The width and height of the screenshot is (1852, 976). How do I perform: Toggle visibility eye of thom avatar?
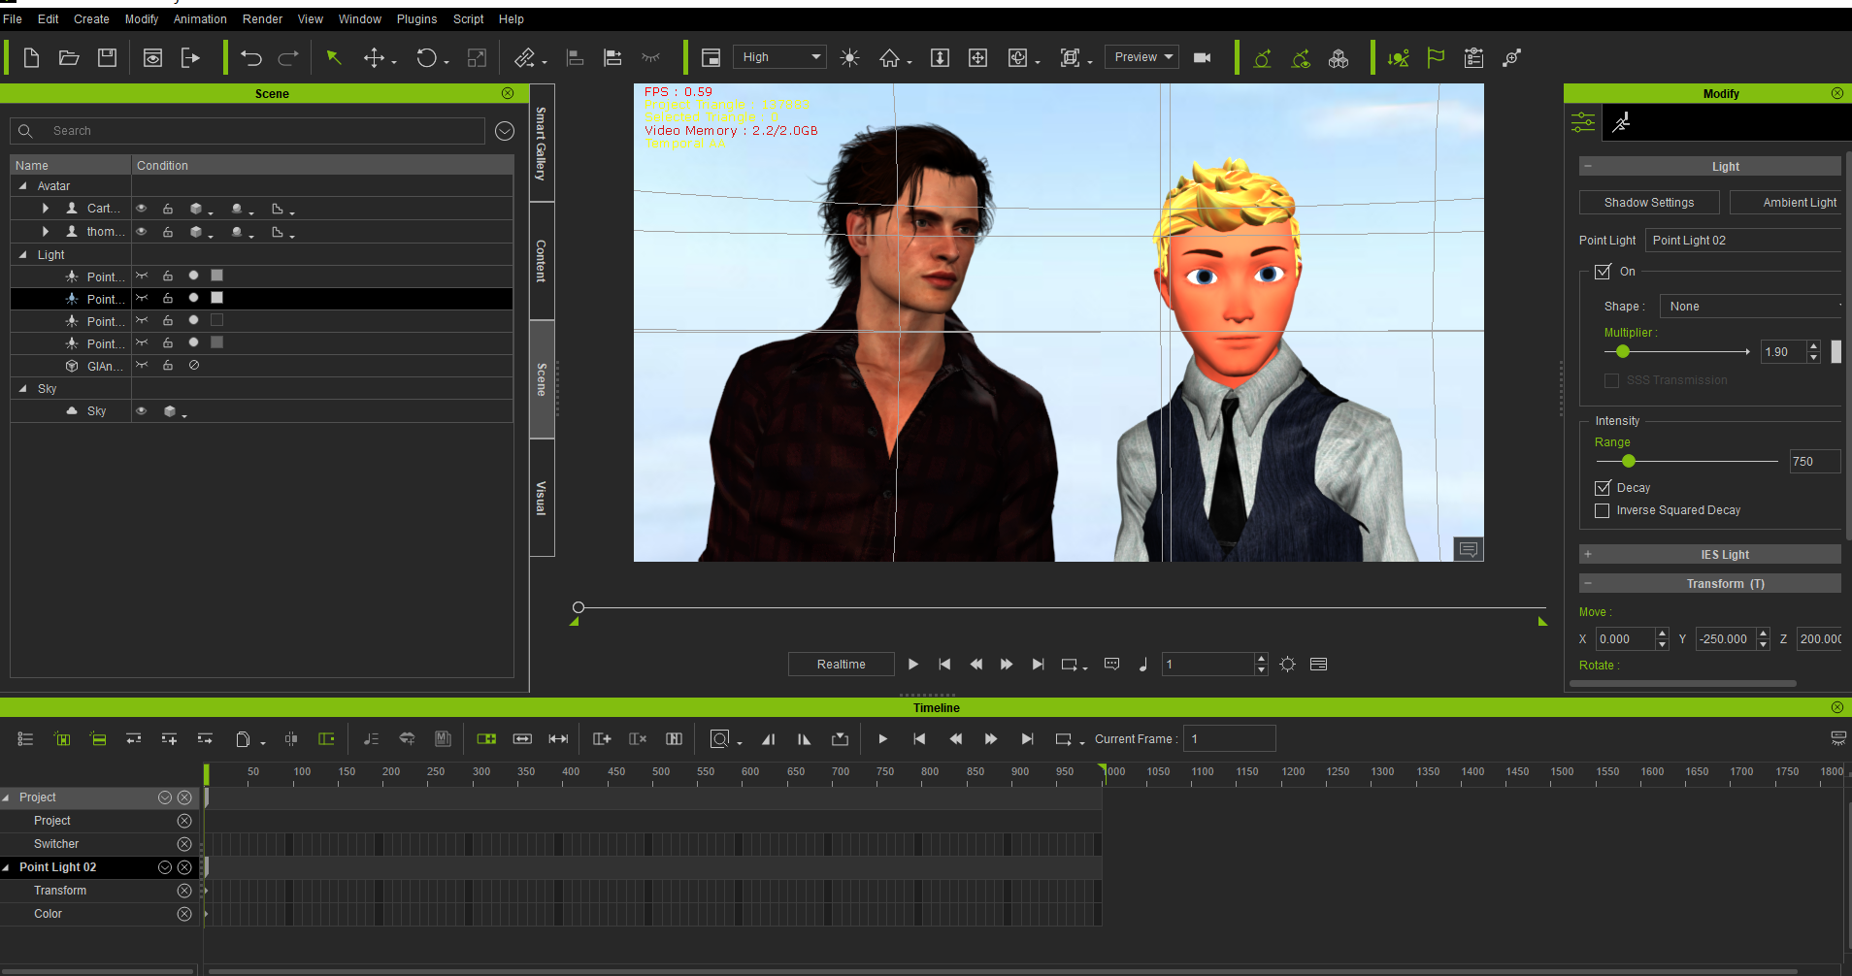[142, 232]
